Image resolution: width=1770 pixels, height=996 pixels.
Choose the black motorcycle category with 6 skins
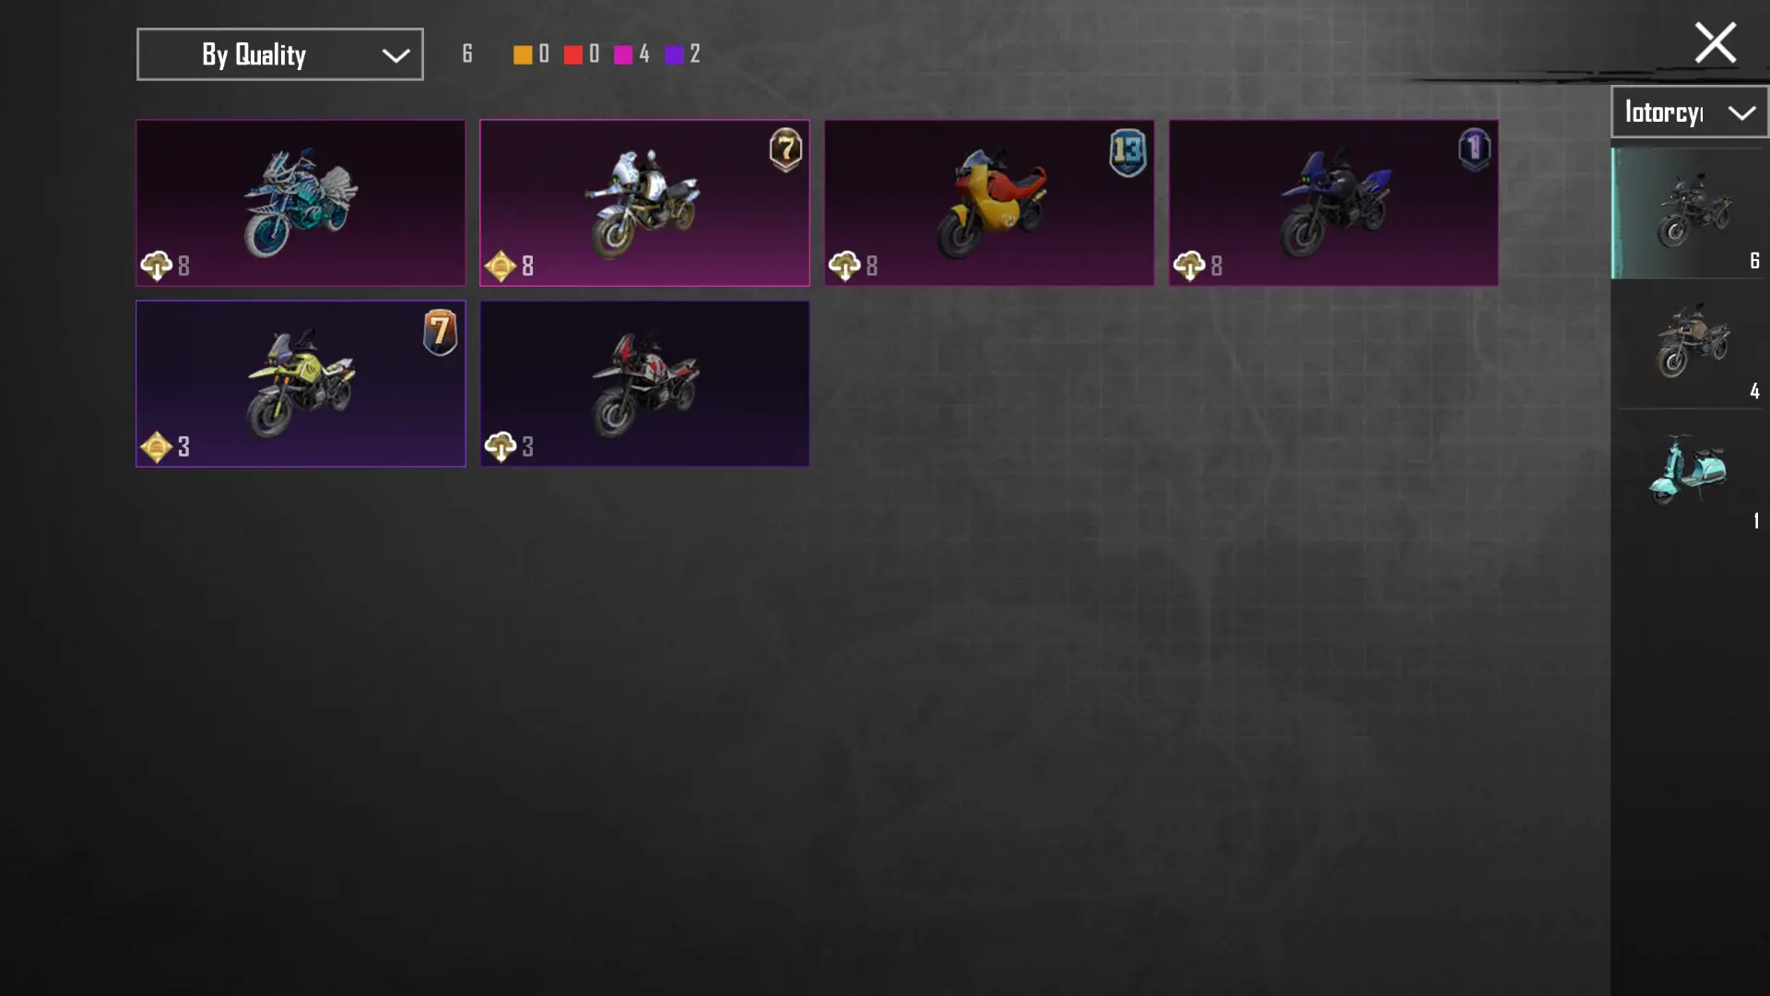pyautogui.click(x=1690, y=213)
